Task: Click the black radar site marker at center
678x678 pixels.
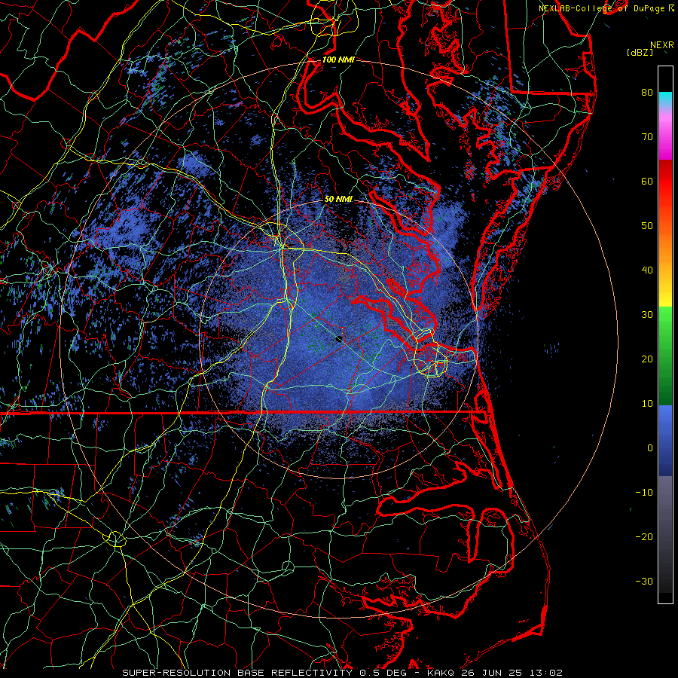Action: coord(339,339)
